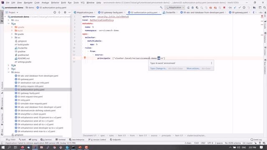Screen dimensions: 267x150
Task: Click the Search Everywhere magnifier icon
Action: coord(264,7)
